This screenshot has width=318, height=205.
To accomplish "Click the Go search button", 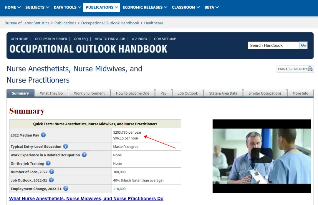I will 303,45.
